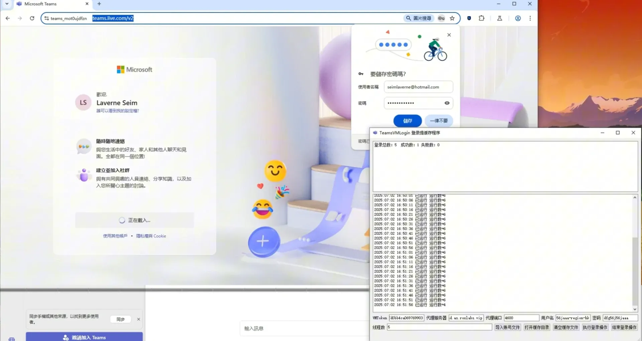Screen dimensions: 642x341
Task: Open the browser profile avatar icon
Action: pyautogui.click(x=518, y=18)
